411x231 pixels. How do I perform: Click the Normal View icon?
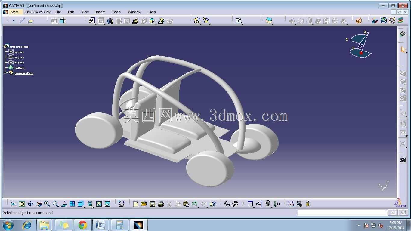click(x=64, y=204)
